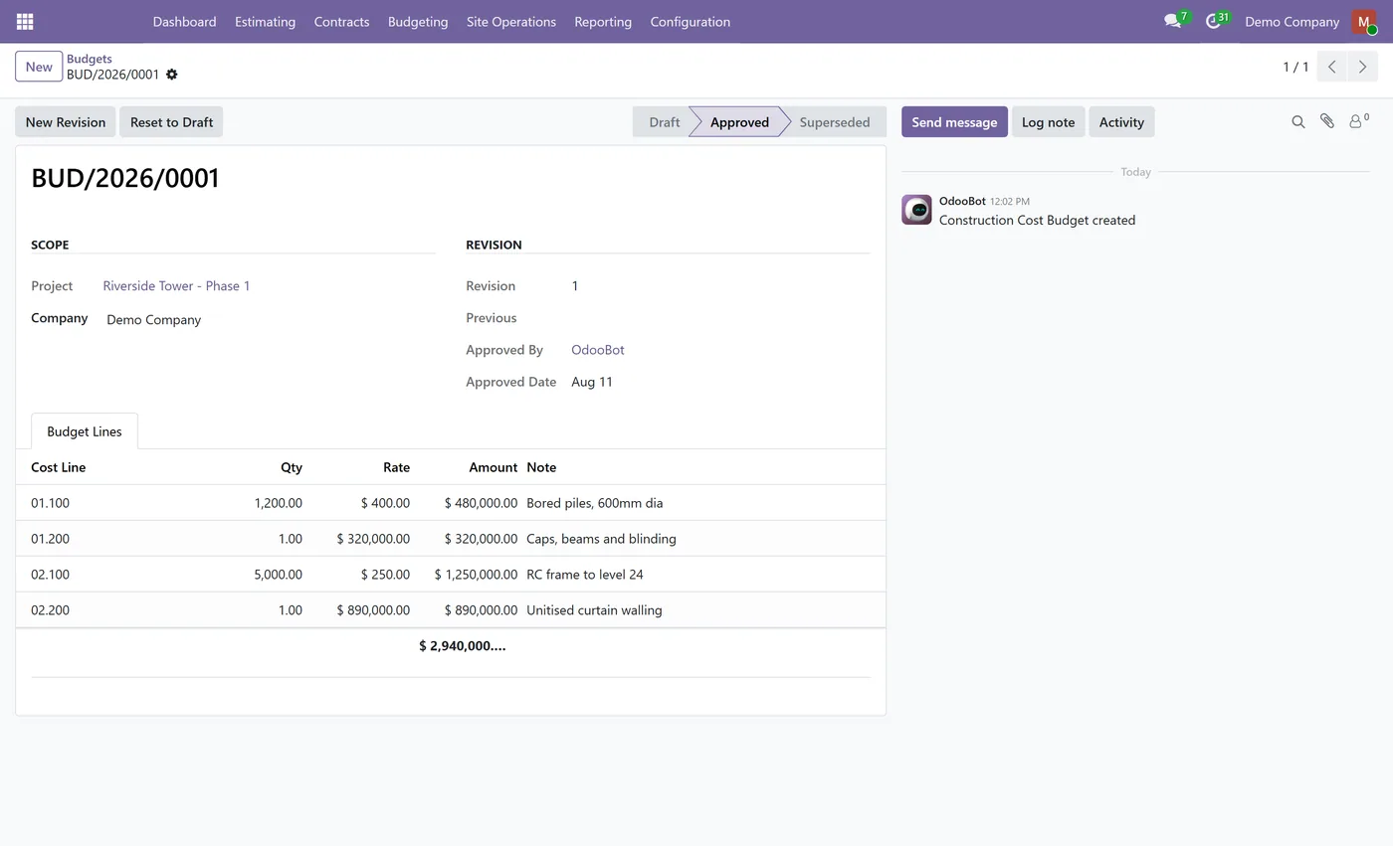This screenshot has height=846, width=1393.
Task: Select the Draft status stage
Action: click(662, 122)
